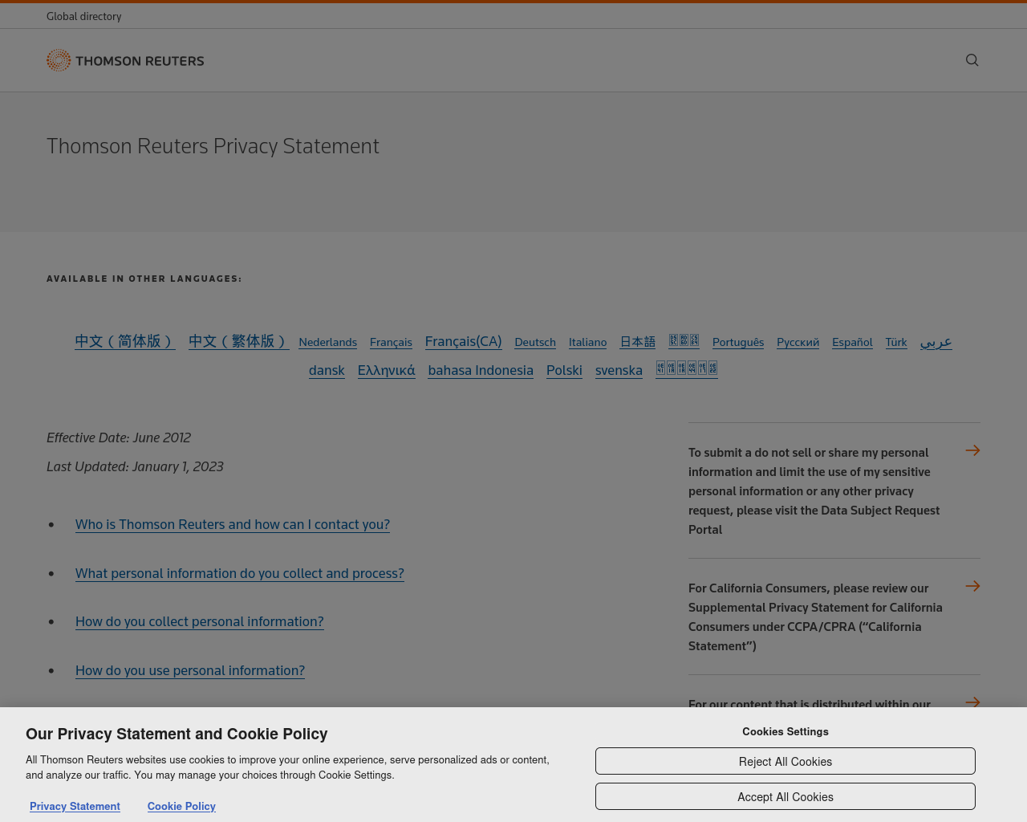Switch to Japanese 日本語 language
This screenshot has width=1027, height=822.
click(638, 342)
